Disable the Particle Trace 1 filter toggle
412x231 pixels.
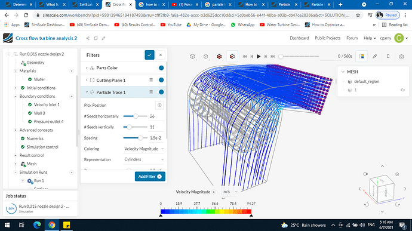(160, 92)
